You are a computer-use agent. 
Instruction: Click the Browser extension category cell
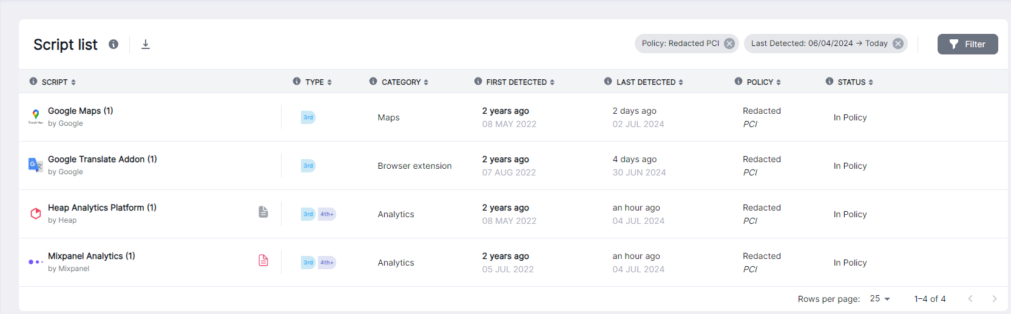[x=414, y=166]
